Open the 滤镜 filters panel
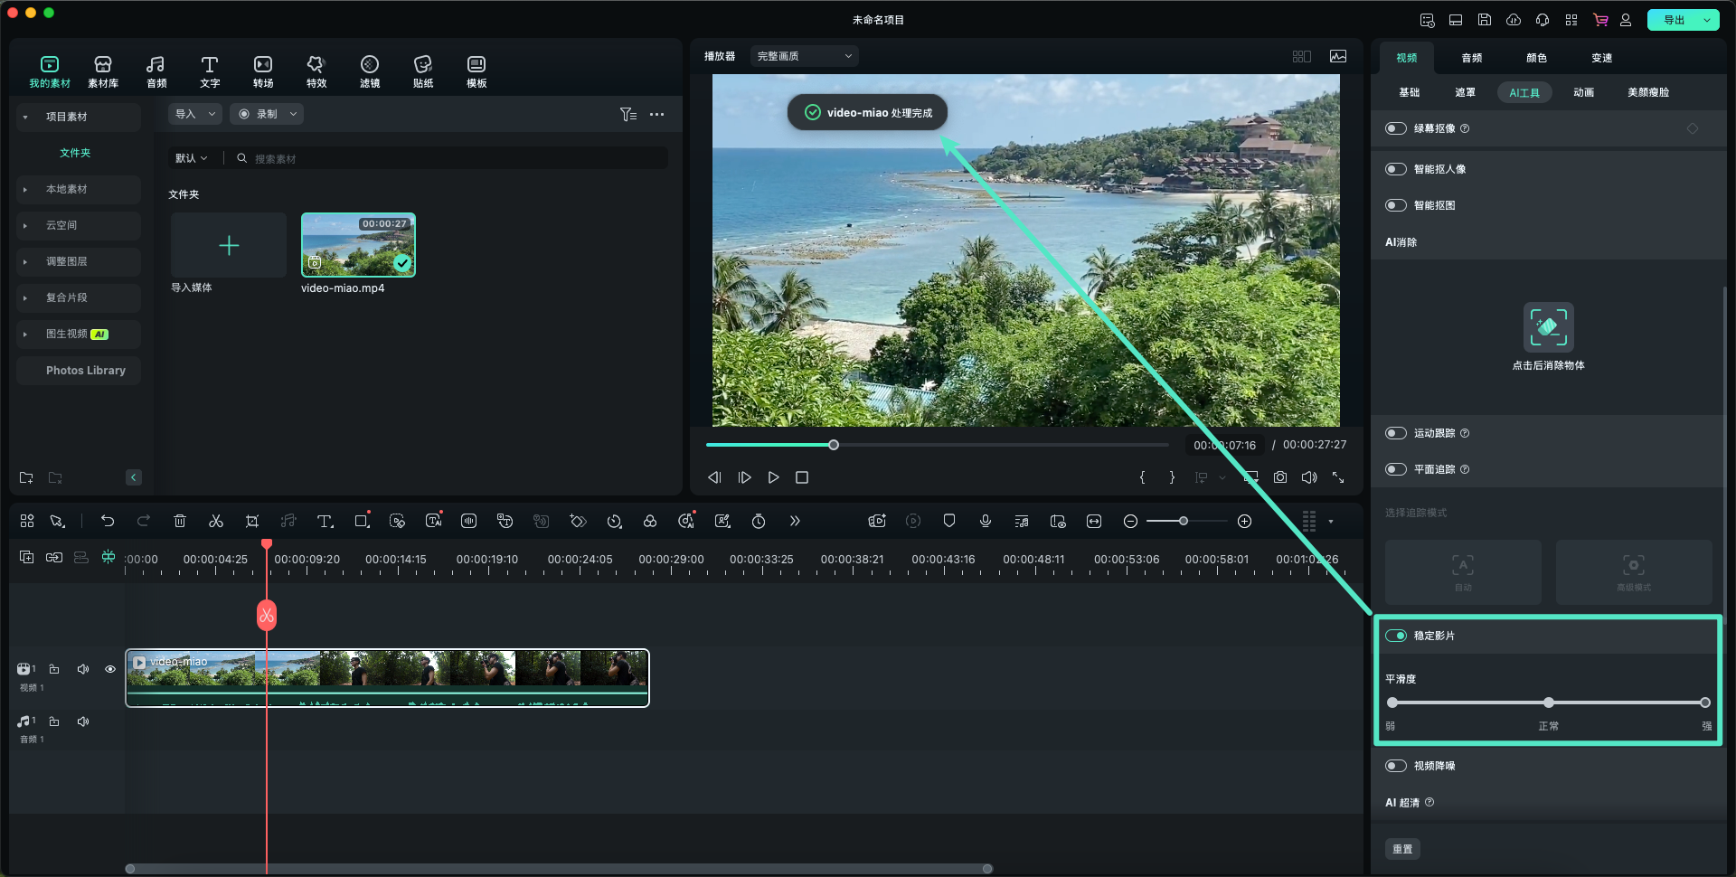Screen dimensions: 1736x877 370,71
